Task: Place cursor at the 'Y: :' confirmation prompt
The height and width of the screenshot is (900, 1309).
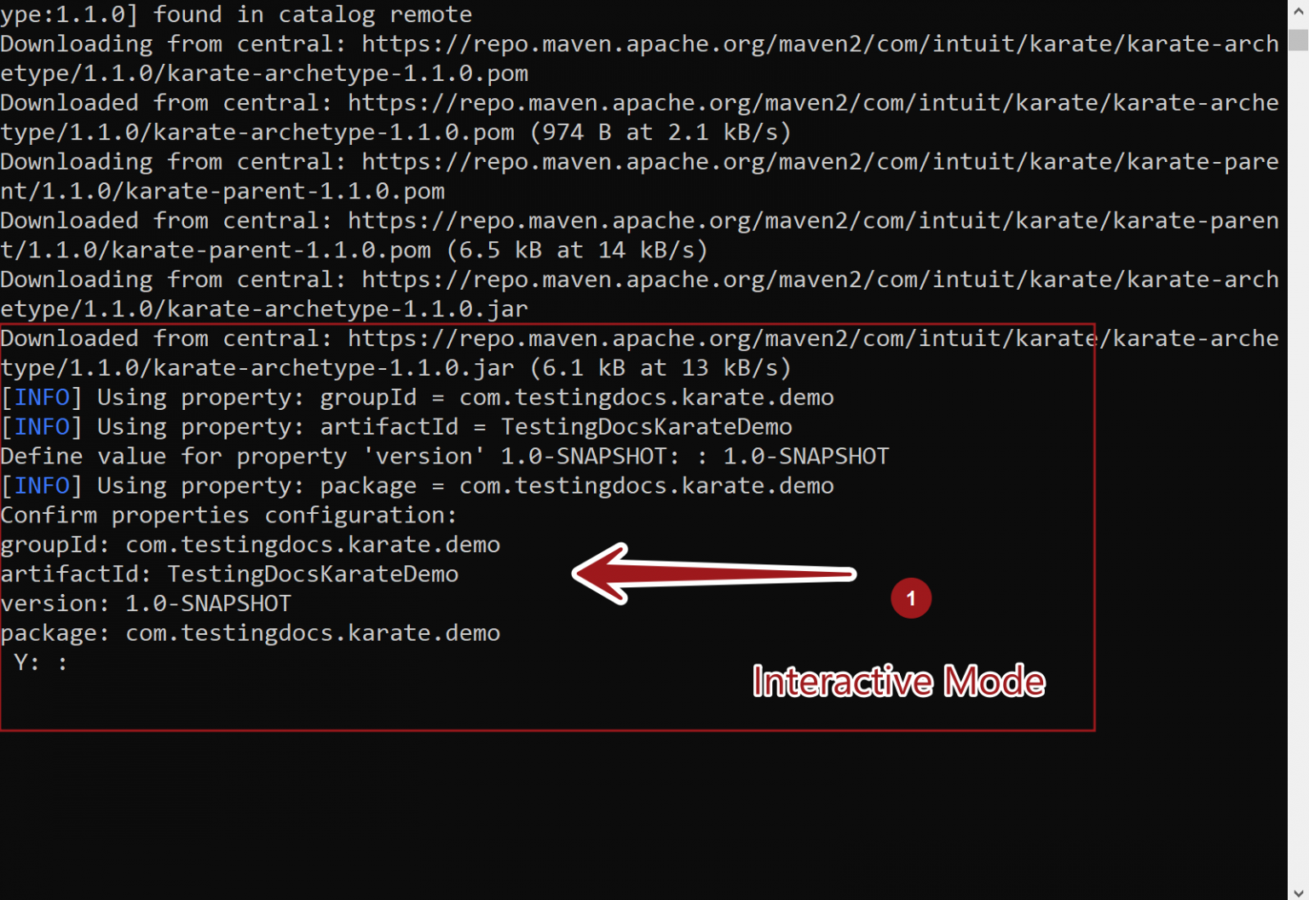Action: pyautogui.click(x=40, y=663)
